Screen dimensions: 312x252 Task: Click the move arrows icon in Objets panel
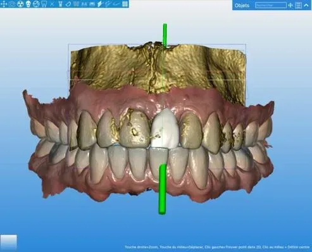coord(290,5)
